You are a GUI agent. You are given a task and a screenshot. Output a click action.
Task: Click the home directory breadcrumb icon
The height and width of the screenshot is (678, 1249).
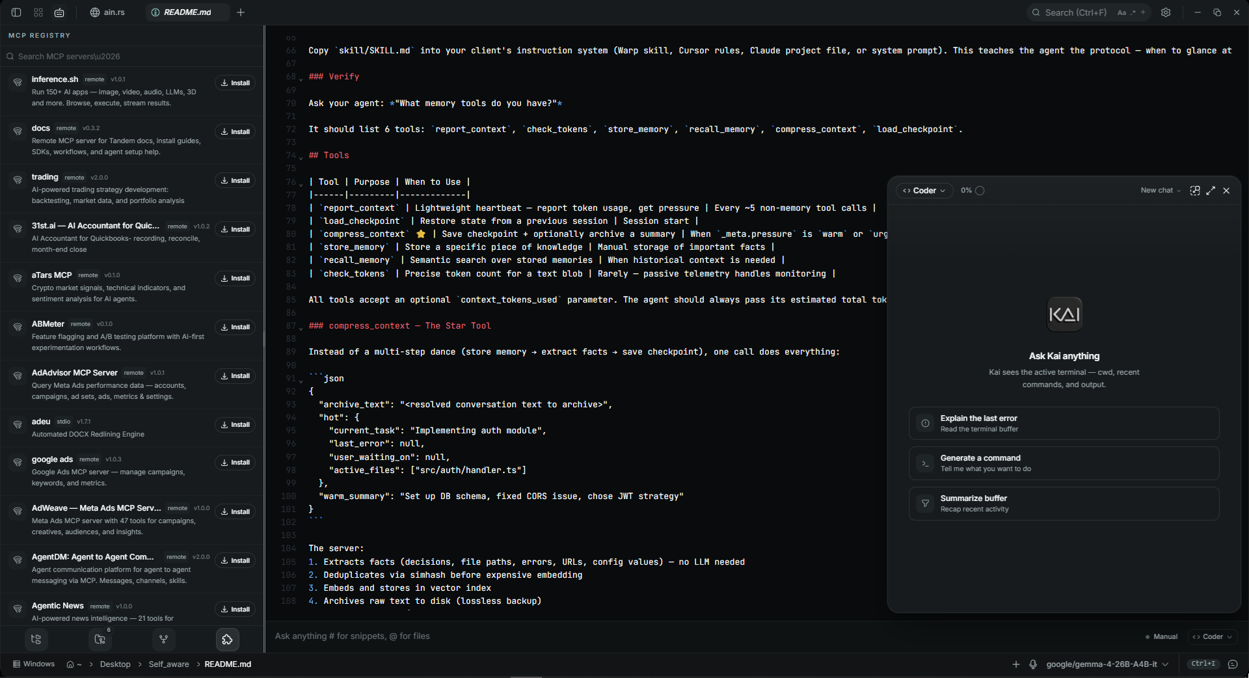[x=70, y=664]
